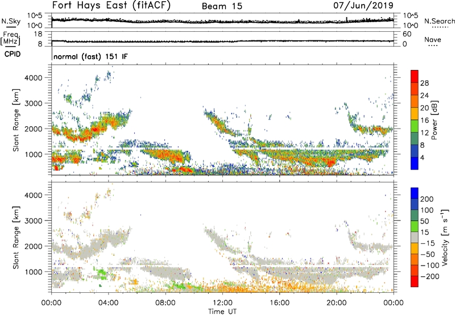Click '1000' on the velocity panel range axis
Image resolution: width=455 pixels, height=315 pixels.
coord(34,272)
